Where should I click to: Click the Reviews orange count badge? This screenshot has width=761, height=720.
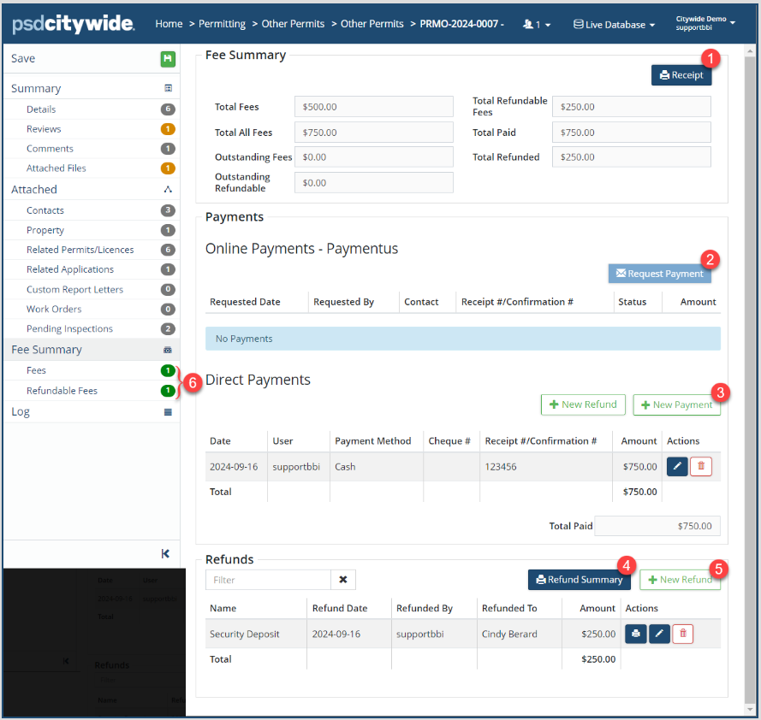tap(168, 129)
